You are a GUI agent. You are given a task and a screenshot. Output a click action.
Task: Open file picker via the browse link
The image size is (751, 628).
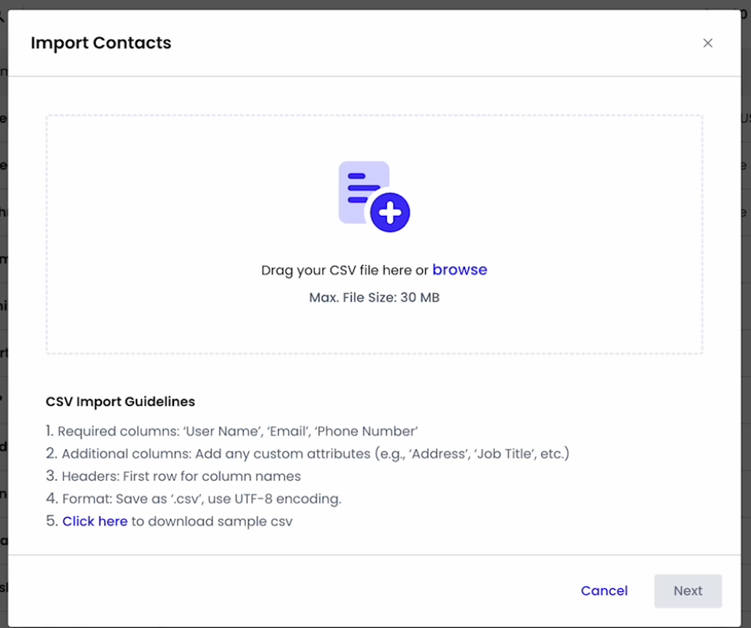460,270
